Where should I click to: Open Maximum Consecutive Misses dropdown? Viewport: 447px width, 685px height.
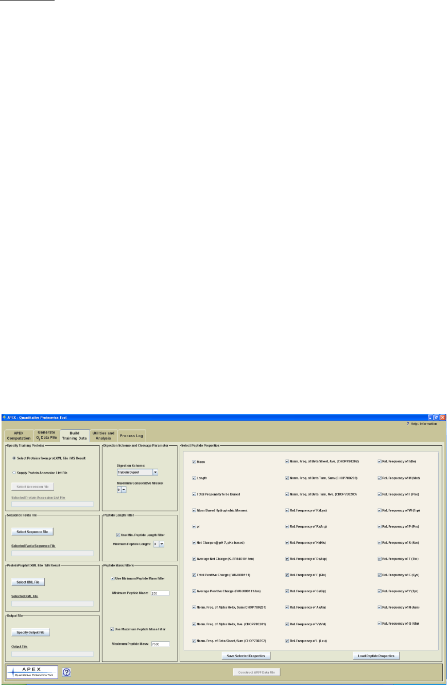(122, 490)
